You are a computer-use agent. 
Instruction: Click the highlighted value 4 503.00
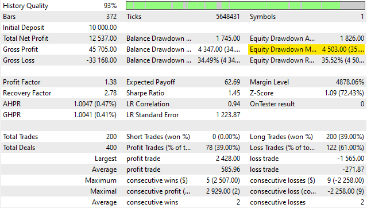(343, 49)
